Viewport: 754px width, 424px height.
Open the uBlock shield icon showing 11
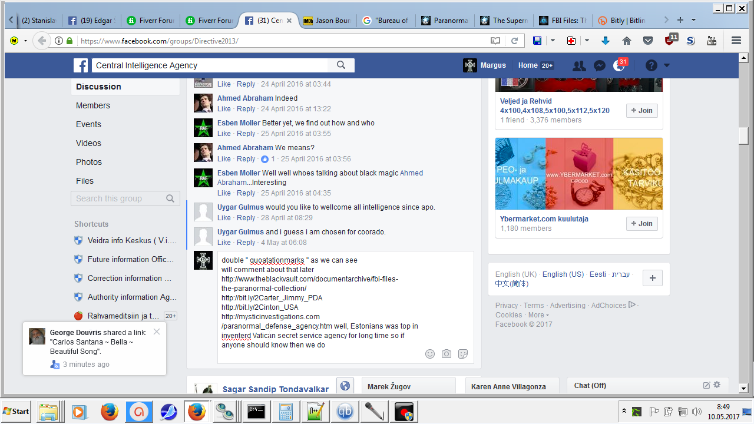pyautogui.click(x=670, y=39)
